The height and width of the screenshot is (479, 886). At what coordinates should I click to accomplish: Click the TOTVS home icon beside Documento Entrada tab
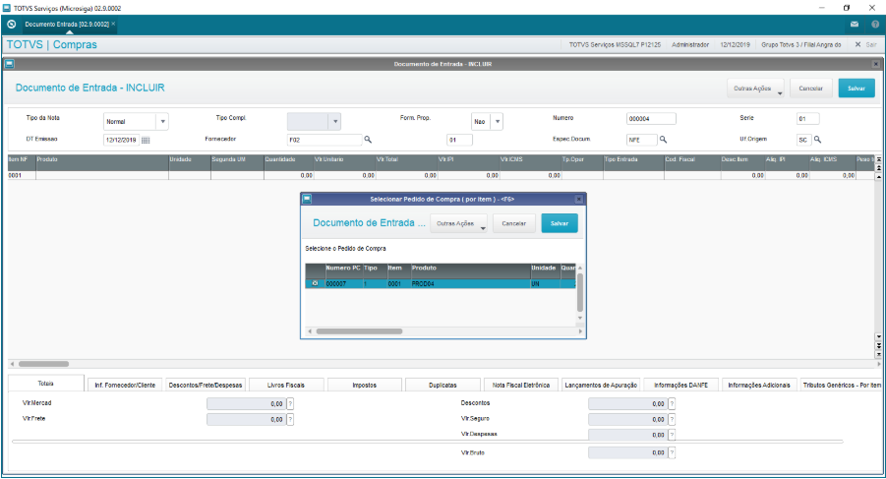11,25
